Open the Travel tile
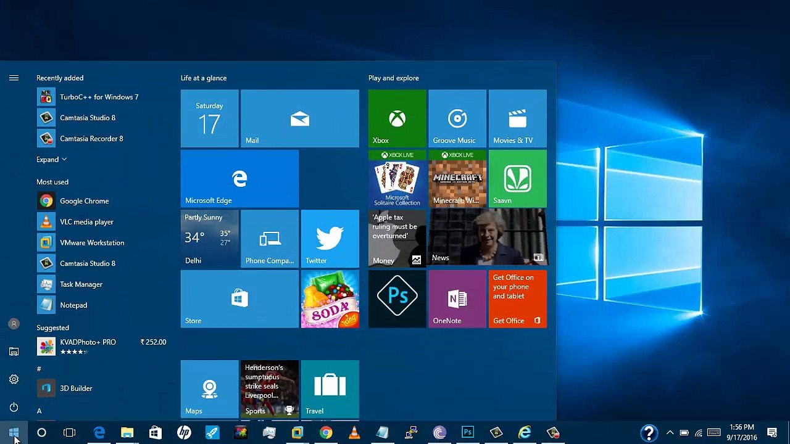The image size is (790, 444). pos(330,389)
